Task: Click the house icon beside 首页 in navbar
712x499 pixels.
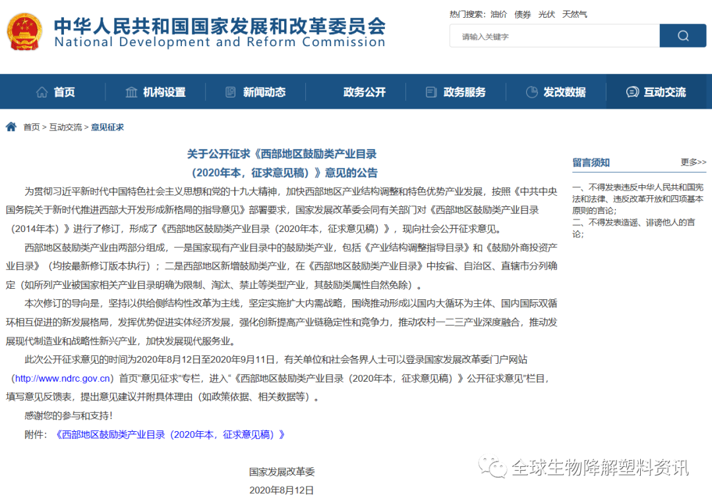Action: pos(42,92)
